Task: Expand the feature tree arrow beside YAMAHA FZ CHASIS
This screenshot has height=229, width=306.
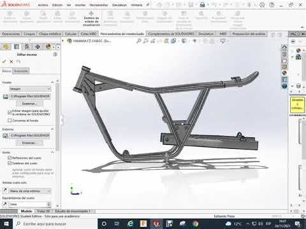Action: point(63,41)
